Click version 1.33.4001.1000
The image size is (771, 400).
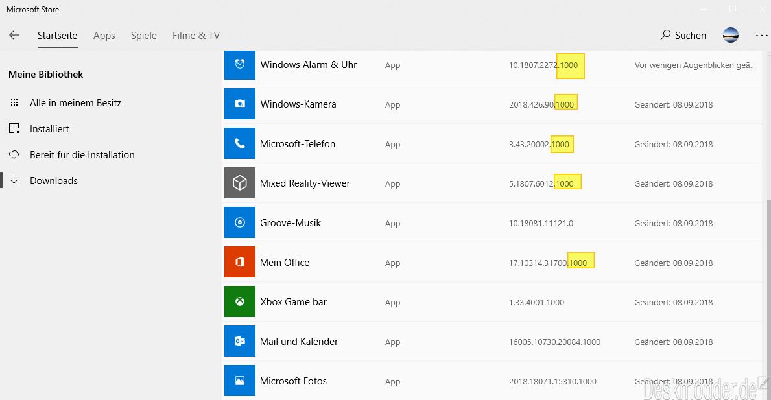536,302
